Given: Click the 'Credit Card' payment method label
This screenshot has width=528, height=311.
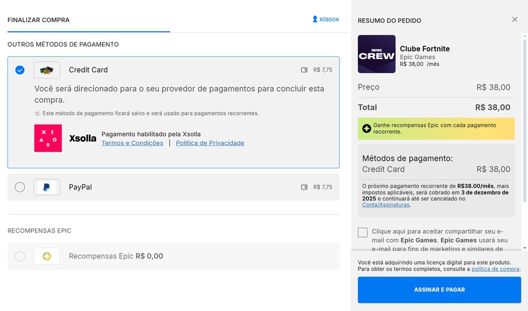Looking at the screenshot, I should click(x=88, y=70).
